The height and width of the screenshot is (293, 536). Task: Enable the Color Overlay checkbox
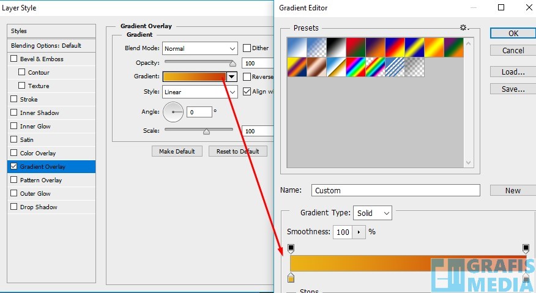pyautogui.click(x=13, y=152)
